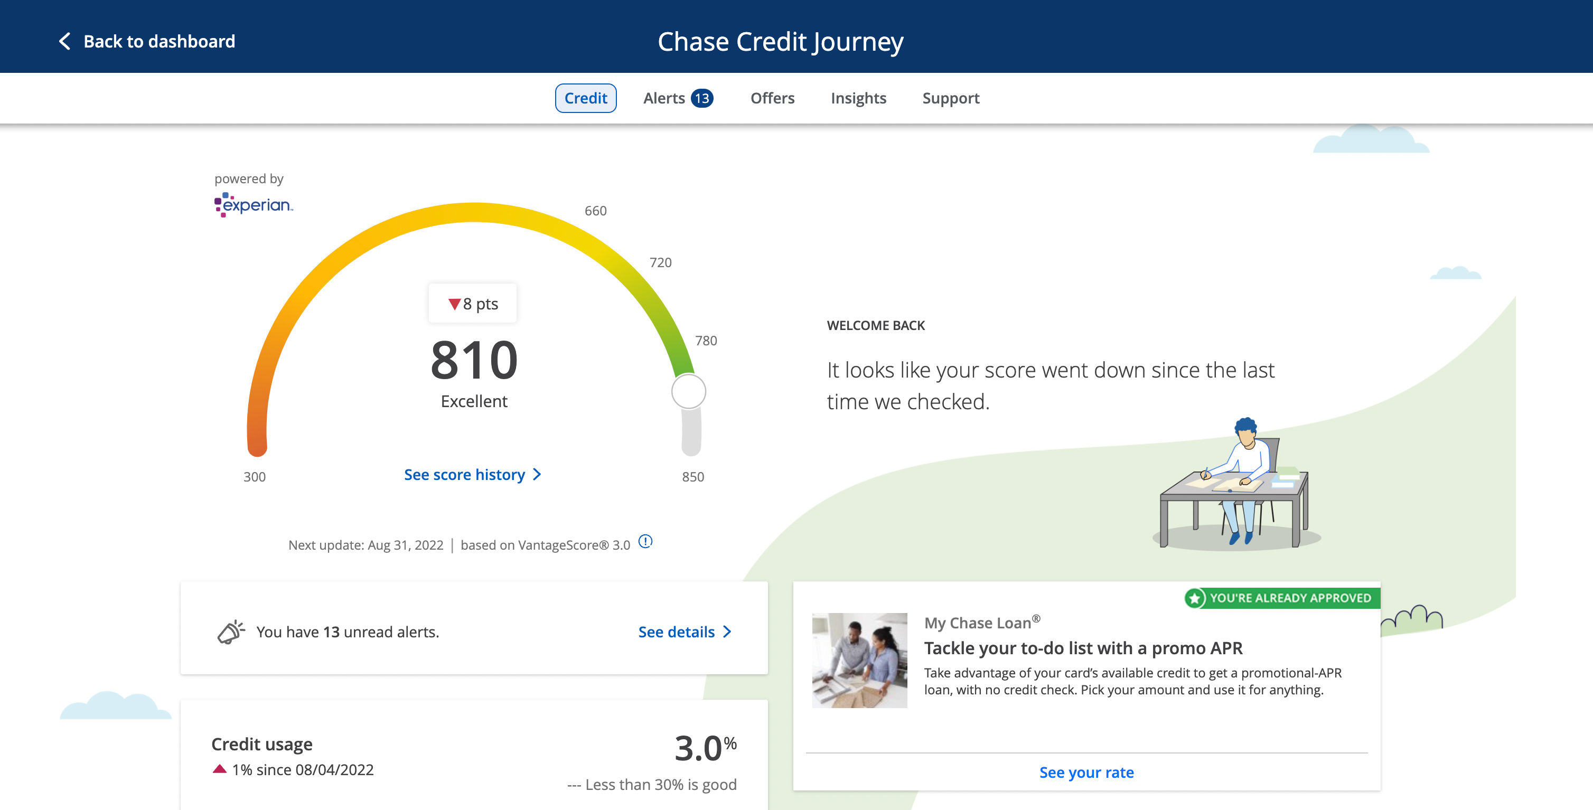
Task: Click the alerts megaphone icon
Action: pyautogui.click(x=231, y=632)
